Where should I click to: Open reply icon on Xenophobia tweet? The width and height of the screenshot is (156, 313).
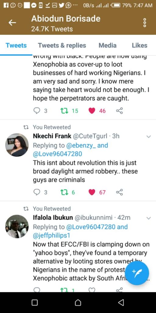click(37, 111)
